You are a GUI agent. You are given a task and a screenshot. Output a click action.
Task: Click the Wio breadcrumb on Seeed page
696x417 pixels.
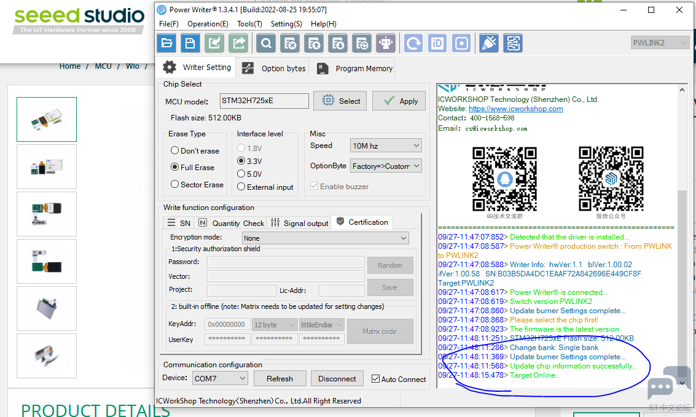(x=132, y=66)
